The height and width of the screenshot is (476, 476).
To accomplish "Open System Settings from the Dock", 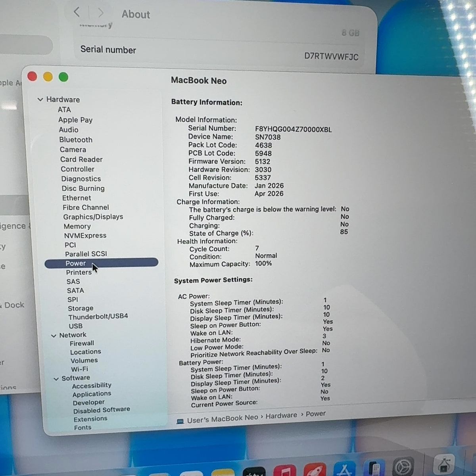I will click(x=403, y=466).
